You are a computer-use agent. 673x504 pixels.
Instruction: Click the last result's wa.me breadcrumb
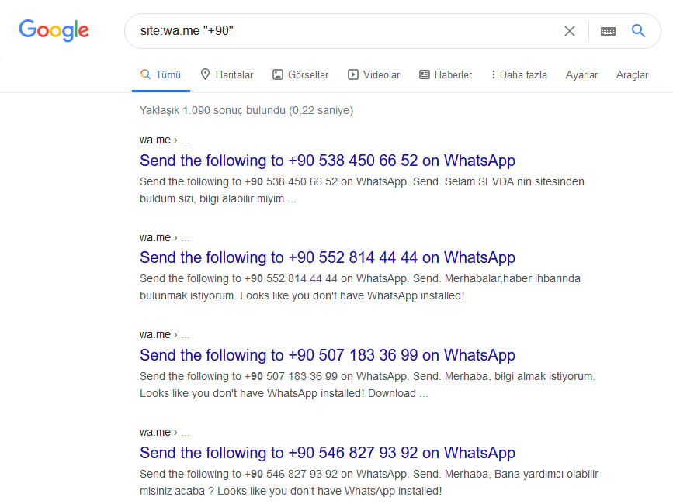(x=155, y=432)
